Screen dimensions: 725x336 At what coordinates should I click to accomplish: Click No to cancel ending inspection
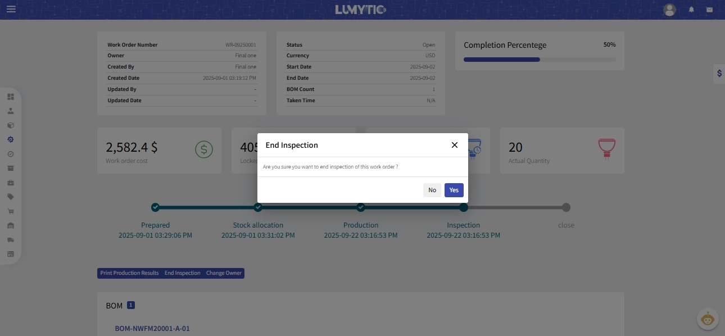(x=432, y=190)
